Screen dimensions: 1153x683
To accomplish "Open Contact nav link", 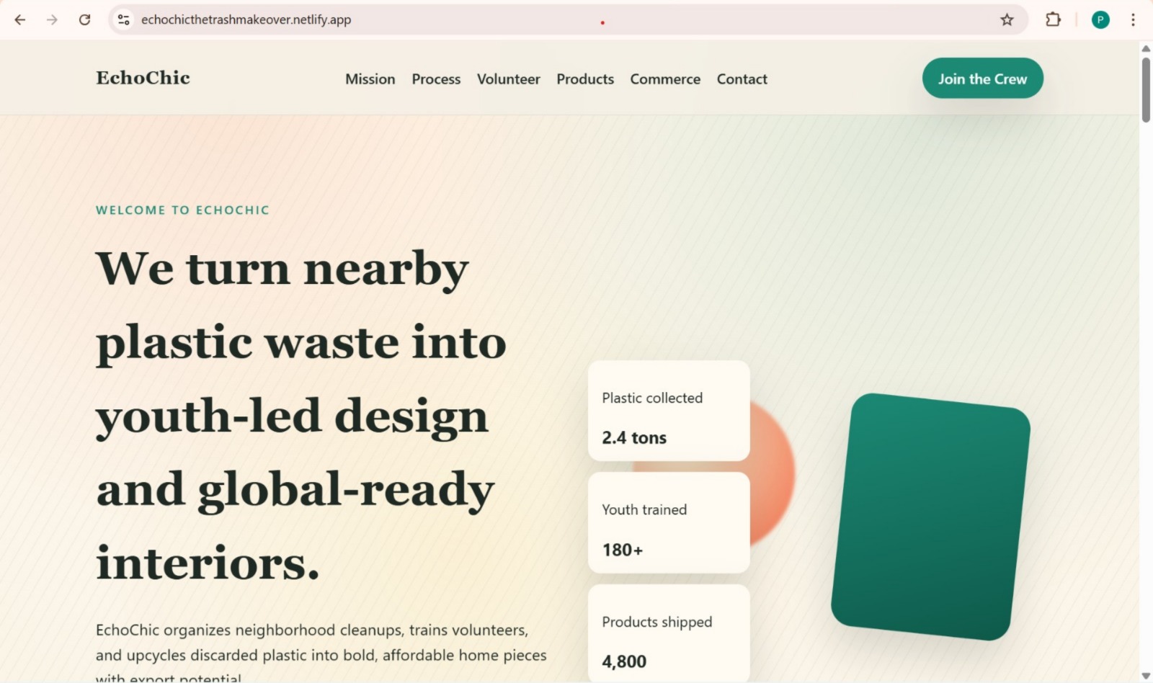I will 742,79.
